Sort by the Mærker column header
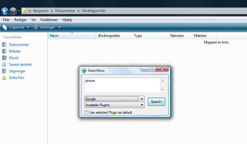Viewport: 247px width, 144px height. pyautogui.click(x=204, y=36)
